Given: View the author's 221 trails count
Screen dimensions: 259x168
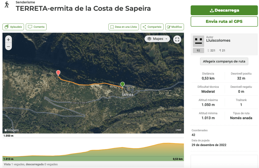Looking at the screenshot, I should coord(211,51).
